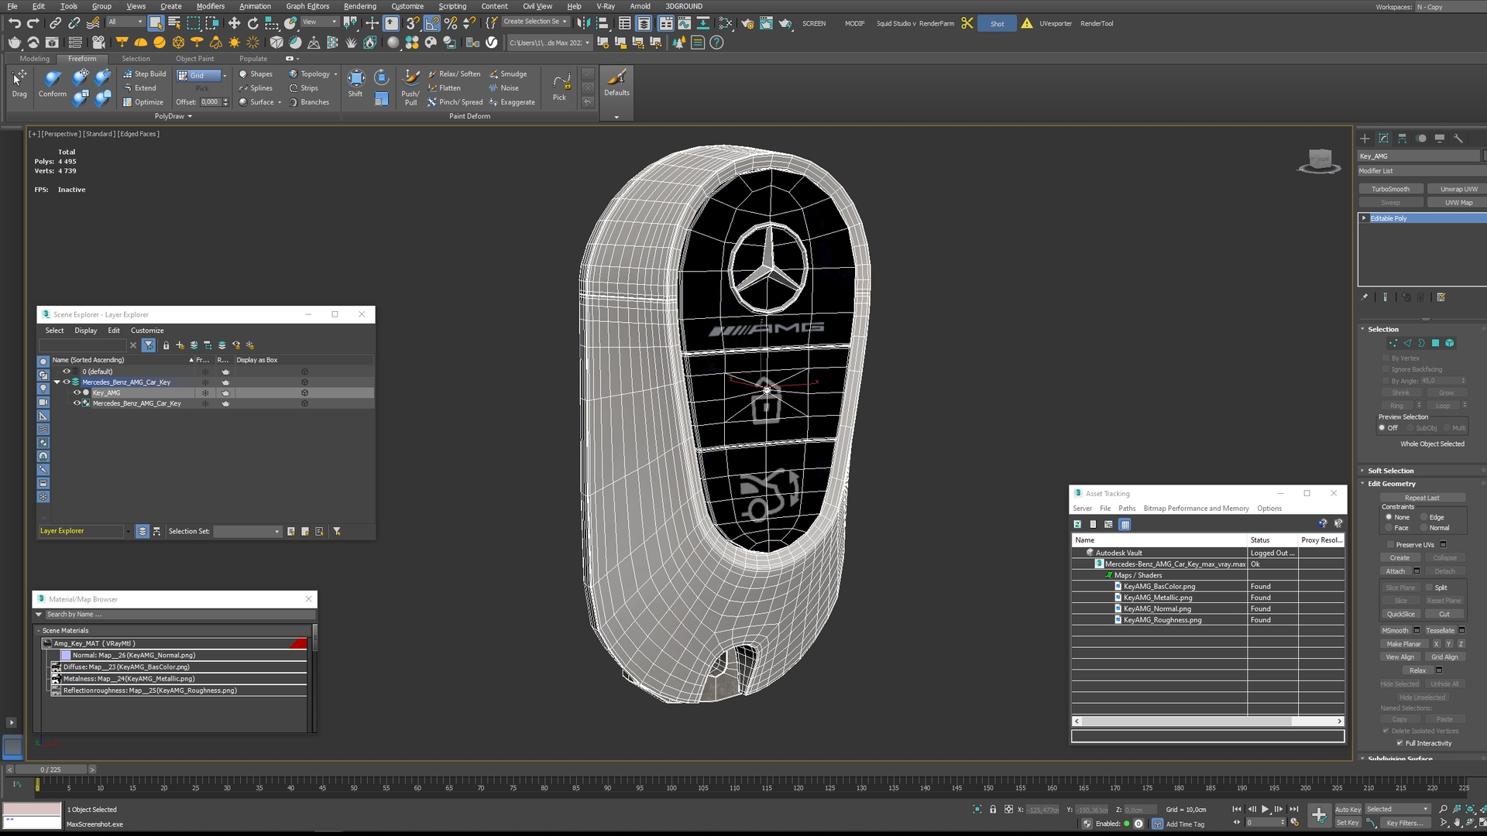The image size is (1487, 836).
Task: Select Element sub-object level icon
Action: pyautogui.click(x=1450, y=343)
